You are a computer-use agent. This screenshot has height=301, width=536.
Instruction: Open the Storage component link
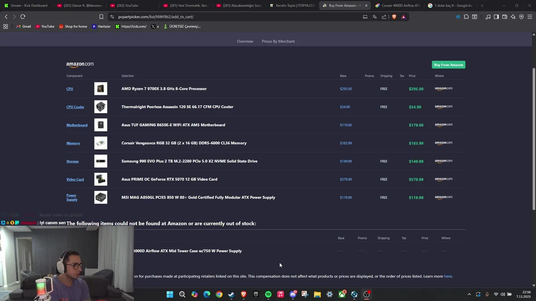(72, 161)
